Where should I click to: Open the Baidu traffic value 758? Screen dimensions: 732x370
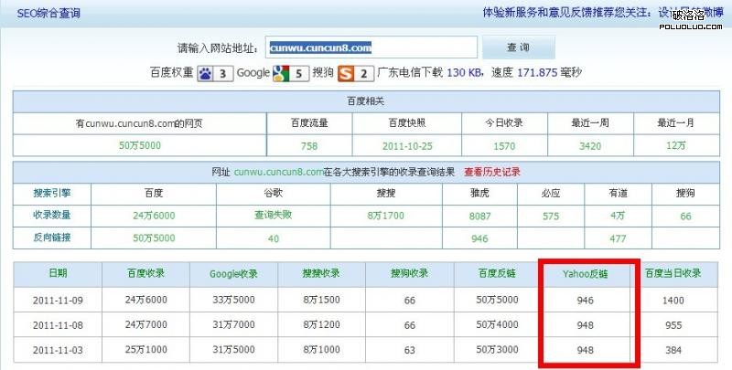(308, 145)
